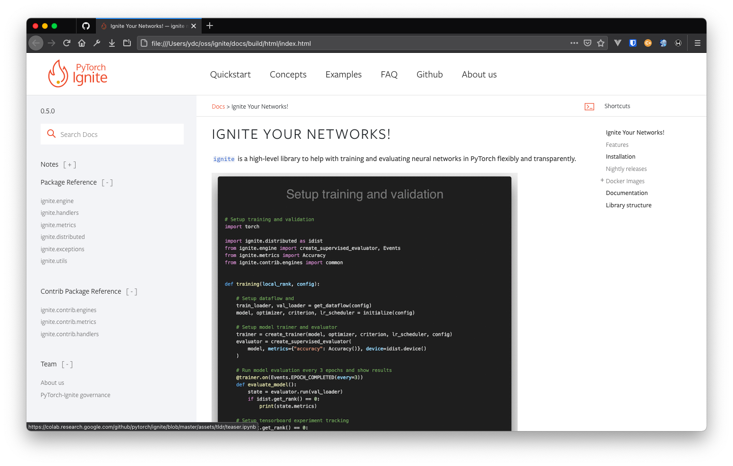The image size is (733, 466).
Task: Click Ignite Your Networks! in contents list
Action: point(635,133)
